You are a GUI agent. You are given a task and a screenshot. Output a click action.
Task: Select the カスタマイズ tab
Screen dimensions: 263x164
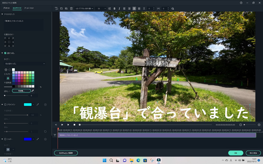click(17, 8)
